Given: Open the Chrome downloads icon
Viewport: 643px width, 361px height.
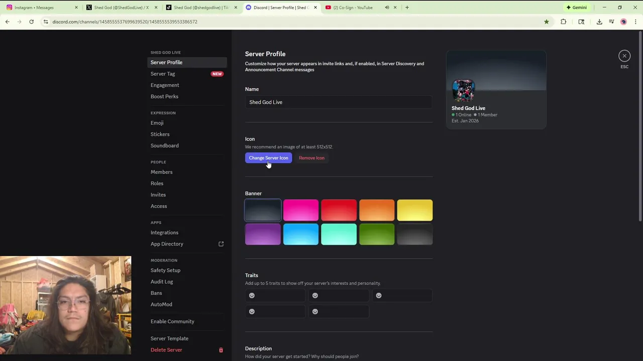Looking at the screenshot, I should click(599, 22).
